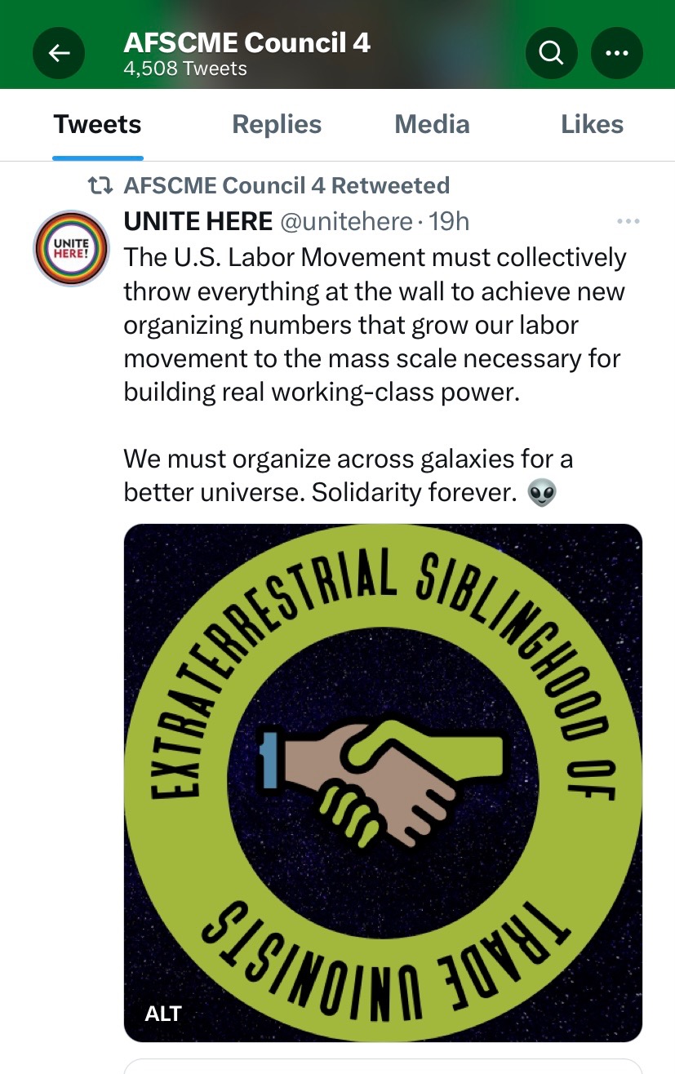Screen dimensions: 675x1074
Task: Open the Media tab
Action: click(x=432, y=125)
